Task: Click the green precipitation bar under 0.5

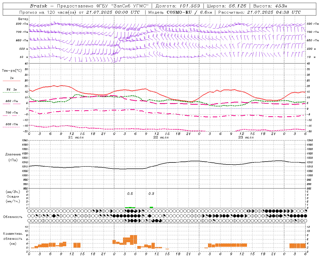Action: point(130,207)
